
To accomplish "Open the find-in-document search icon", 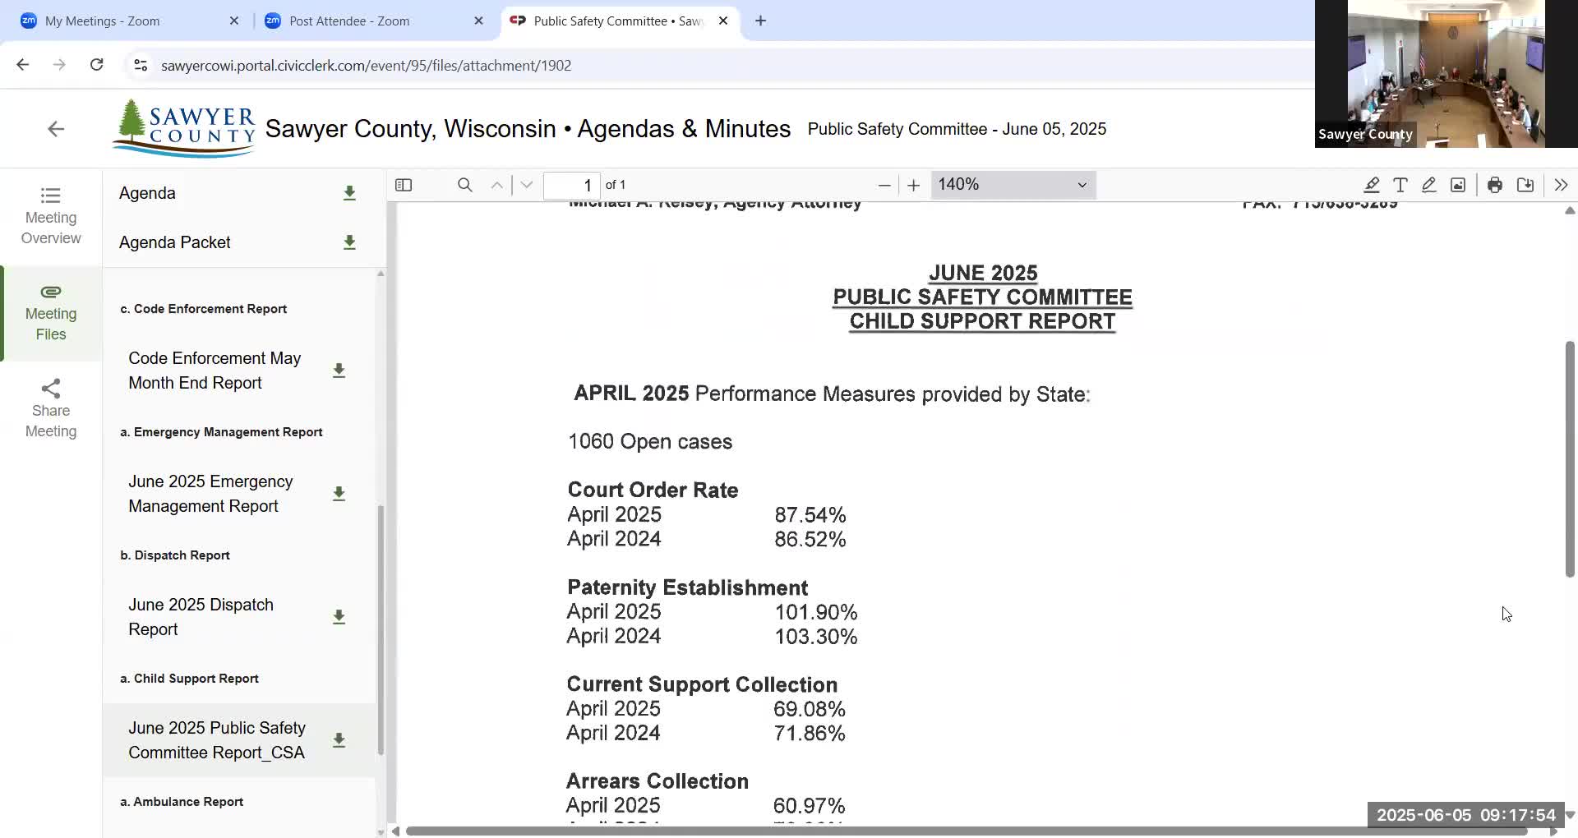I will [465, 185].
